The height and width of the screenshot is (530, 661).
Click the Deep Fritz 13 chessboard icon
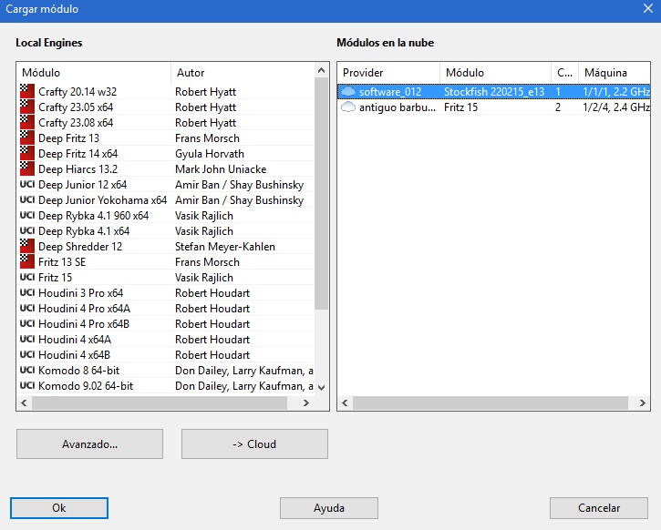click(x=27, y=138)
